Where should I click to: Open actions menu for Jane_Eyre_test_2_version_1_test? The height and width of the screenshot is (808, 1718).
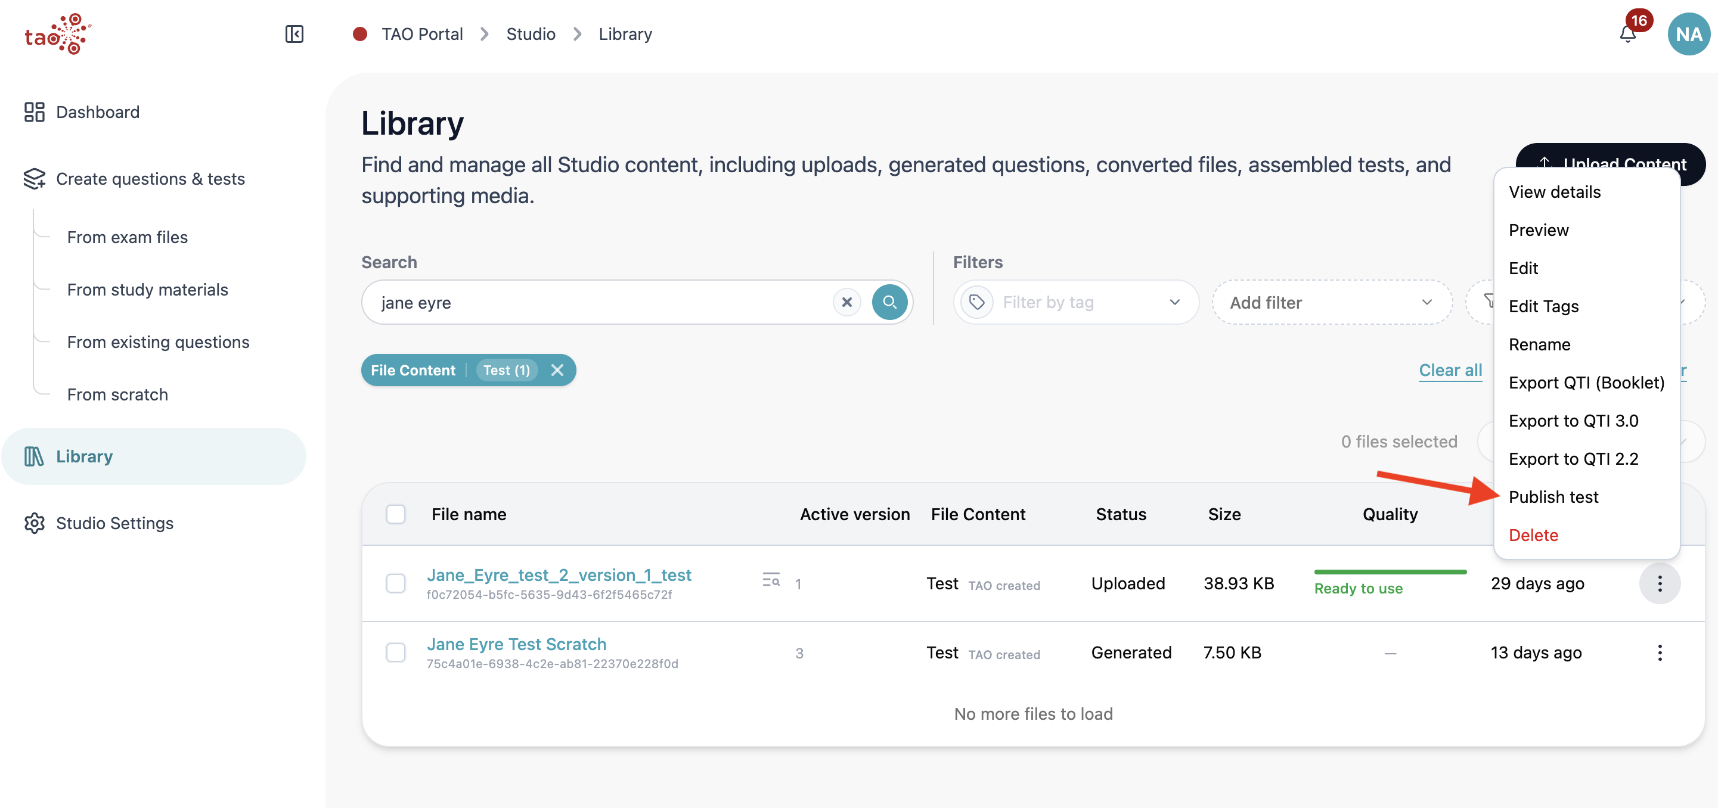pyautogui.click(x=1660, y=583)
